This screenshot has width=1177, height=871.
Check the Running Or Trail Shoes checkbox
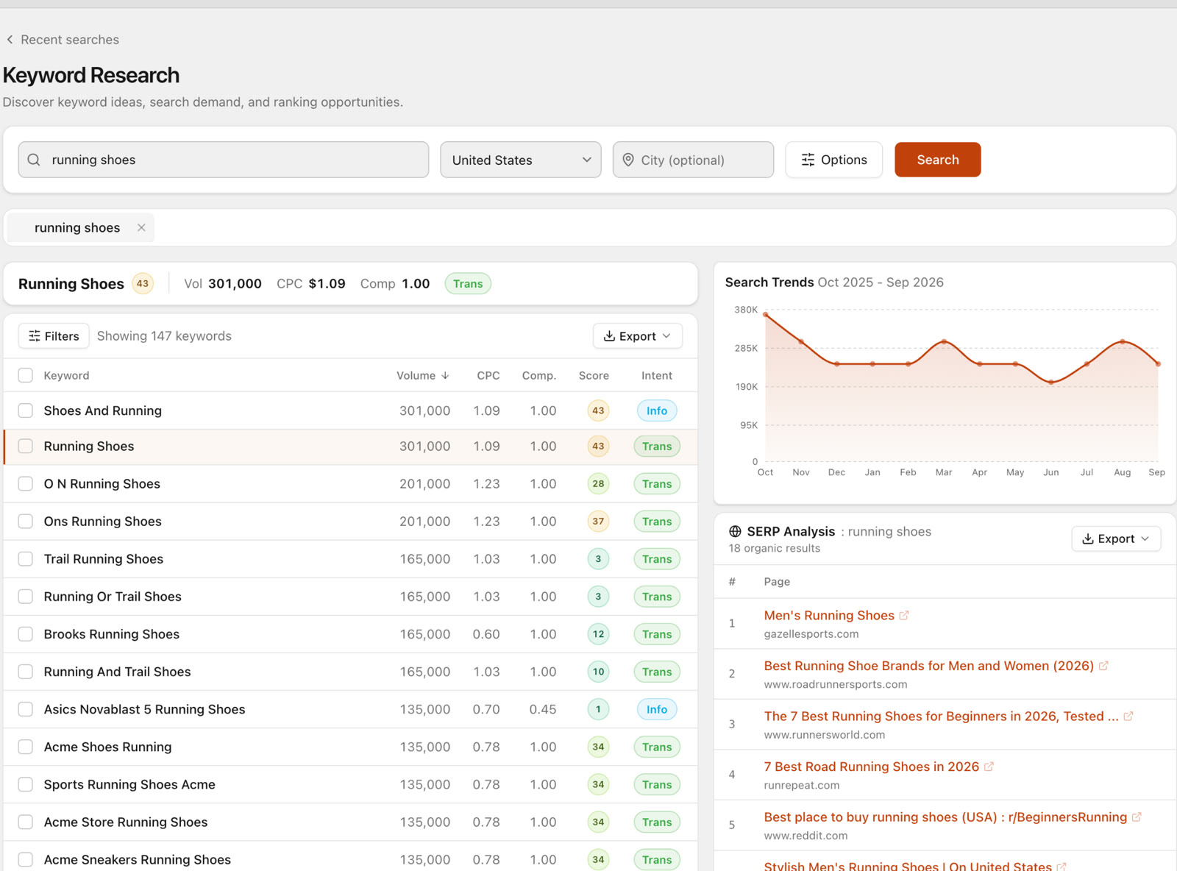pyautogui.click(x=26, y=596)
